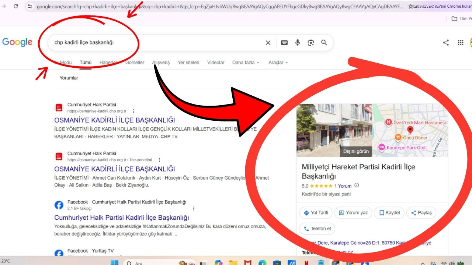The height and width of the screenshot is (265, 472).
Task: Save the place with the Kaydet button
Action: [x=389, y=213]
